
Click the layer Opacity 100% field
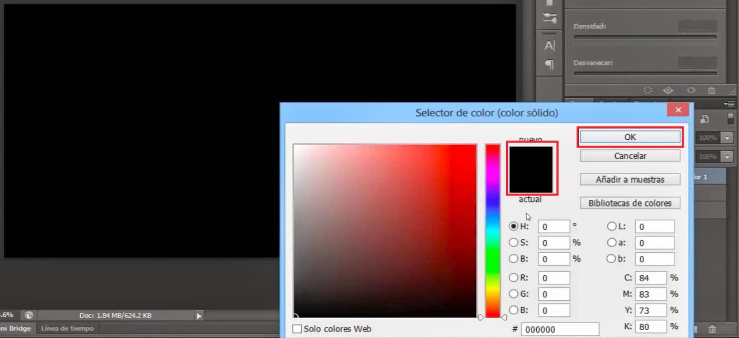coord(708,138)
